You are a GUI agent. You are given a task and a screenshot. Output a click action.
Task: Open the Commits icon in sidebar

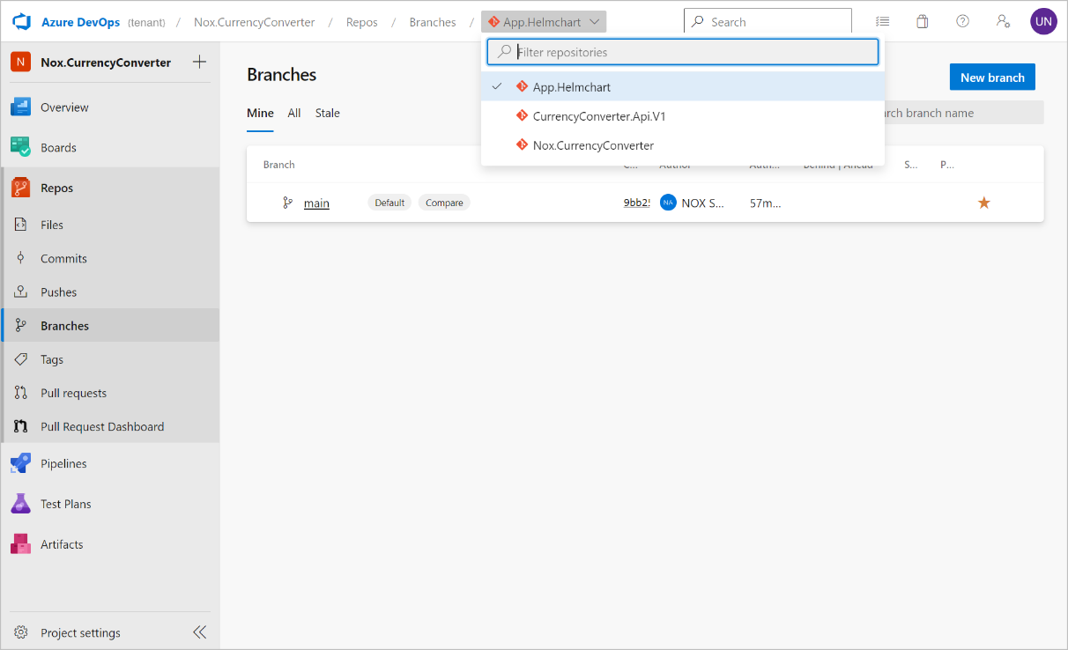click(x=21, y=258)
